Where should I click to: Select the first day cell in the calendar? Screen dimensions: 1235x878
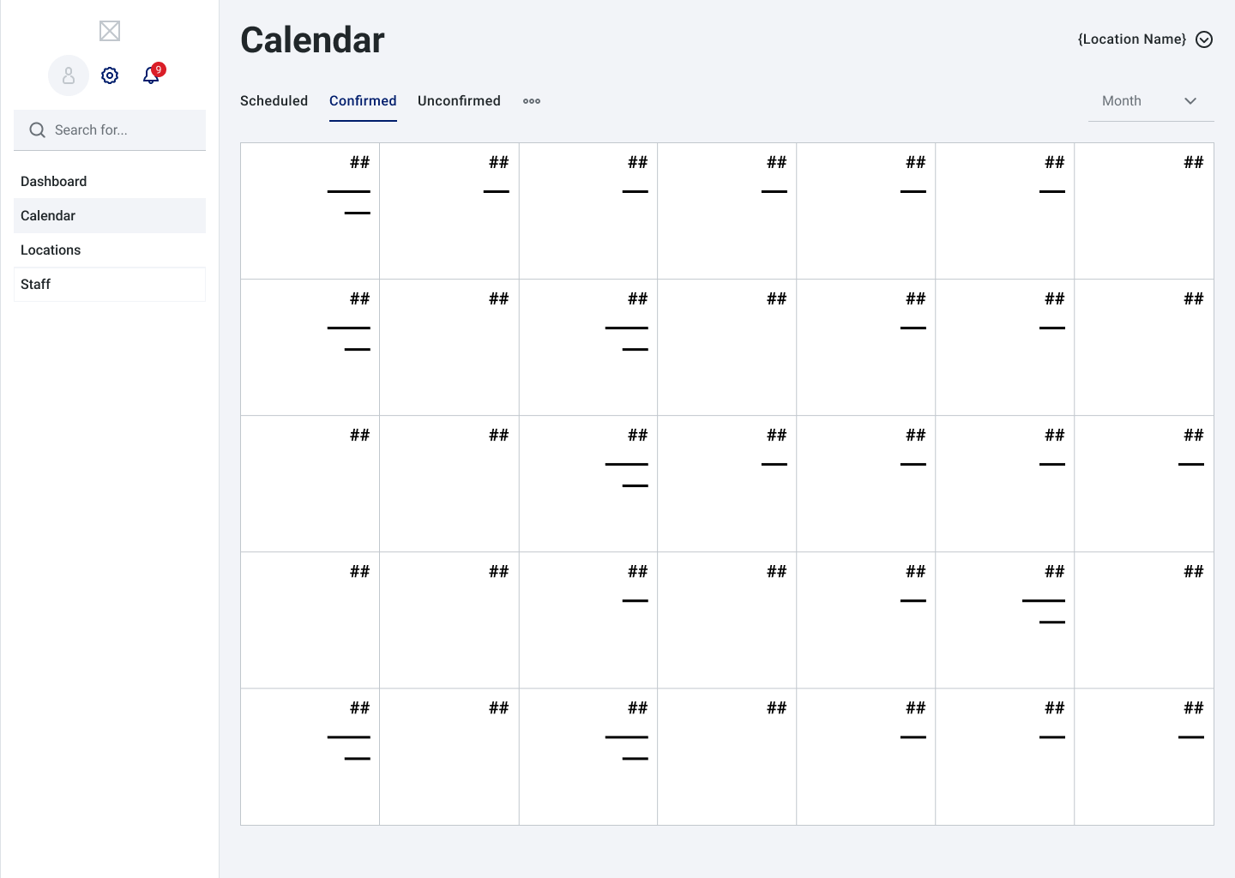click(310, 211)
